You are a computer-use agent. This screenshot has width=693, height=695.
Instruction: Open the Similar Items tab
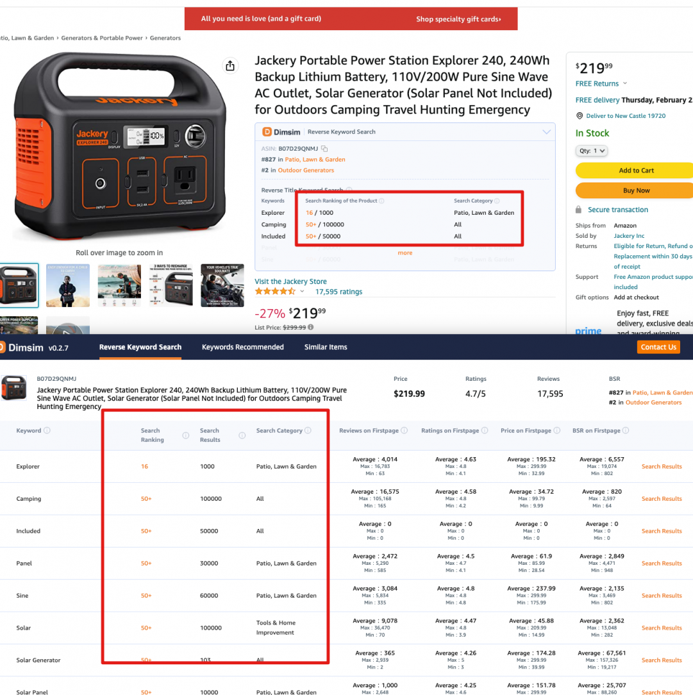[x=326, y=347]
